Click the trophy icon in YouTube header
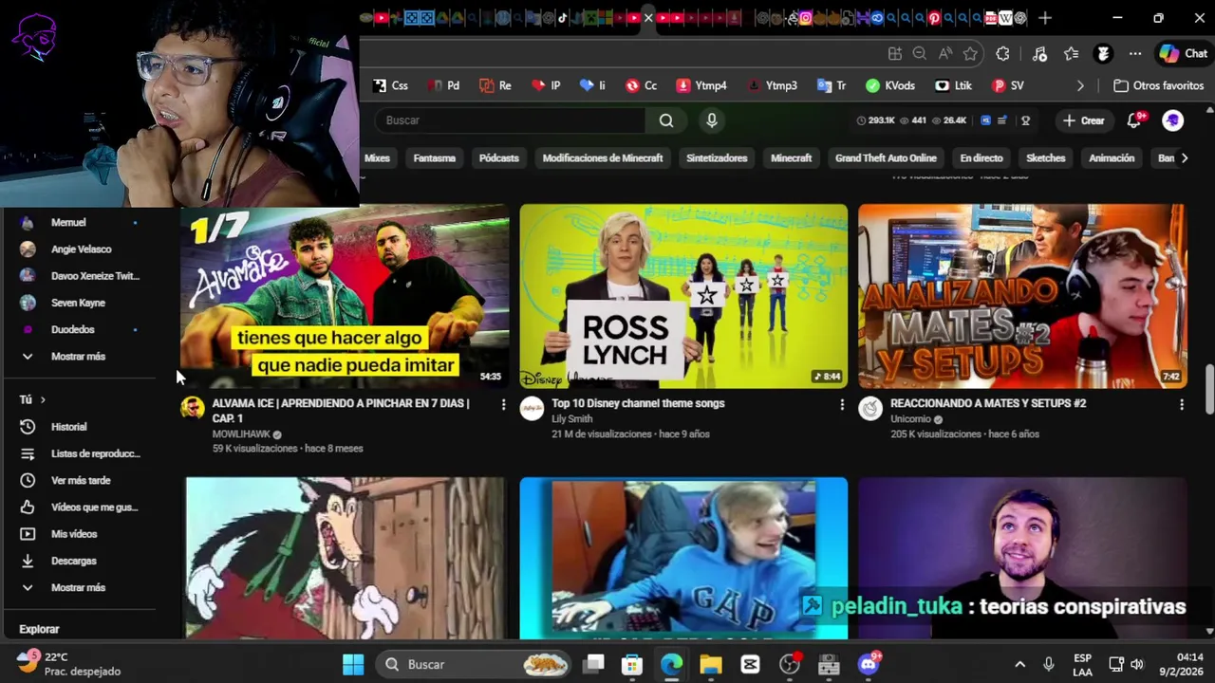 click(1025, 120)
